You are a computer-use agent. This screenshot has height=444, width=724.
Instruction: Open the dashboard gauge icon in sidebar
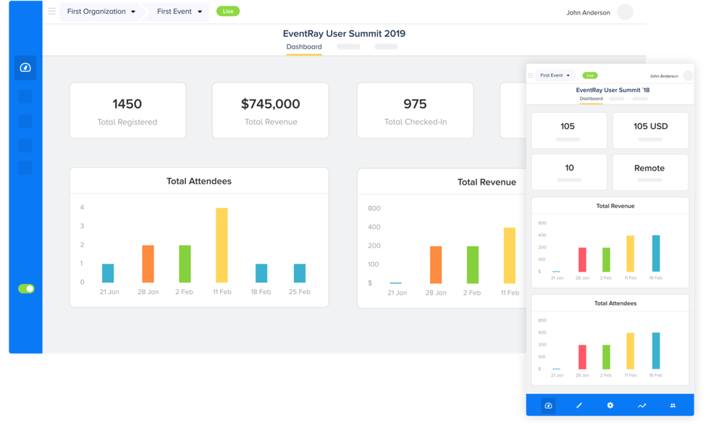coord(25,67)
